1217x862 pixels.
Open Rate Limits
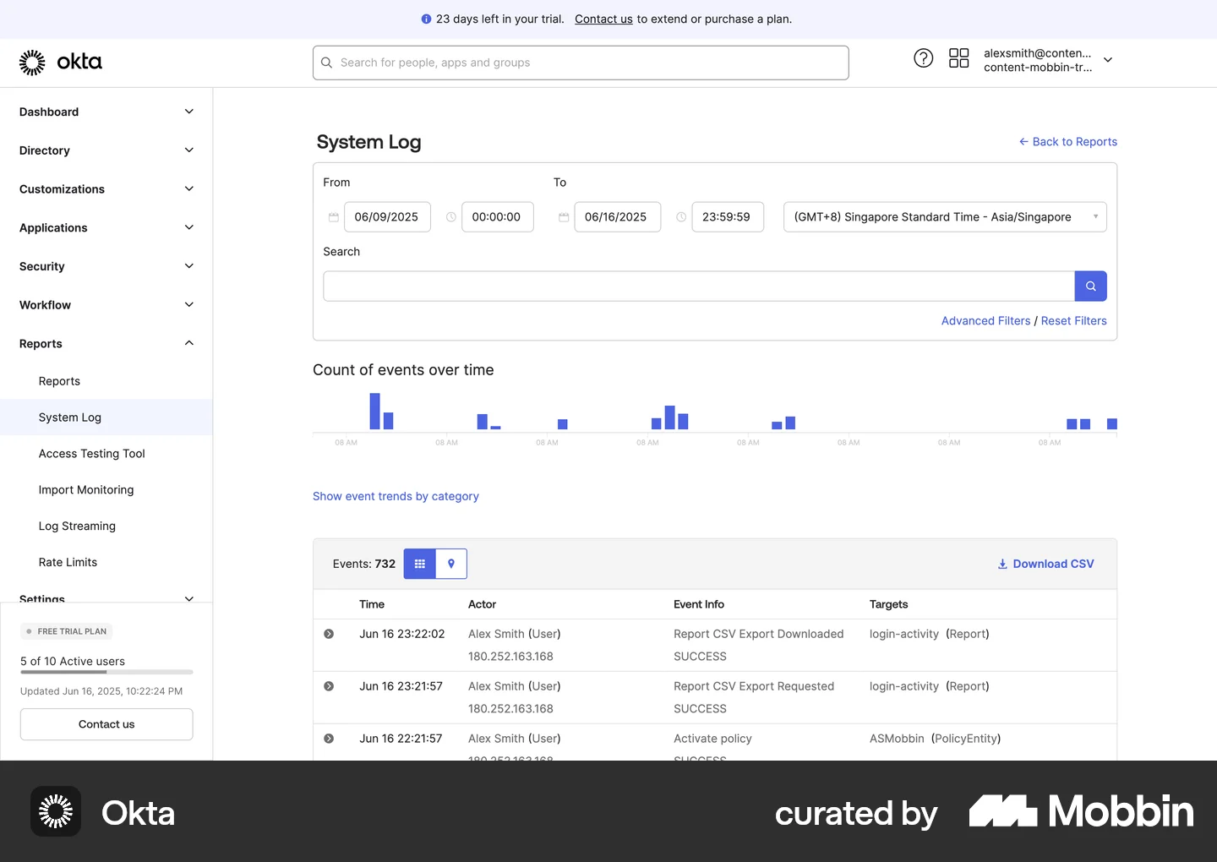pyautogui.click(x=68, y=562)
